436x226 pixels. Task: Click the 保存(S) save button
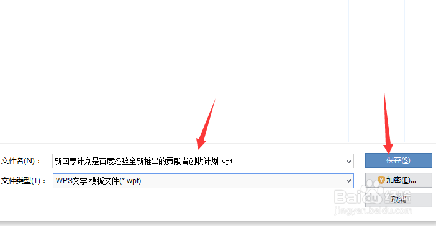click(399, 160)
